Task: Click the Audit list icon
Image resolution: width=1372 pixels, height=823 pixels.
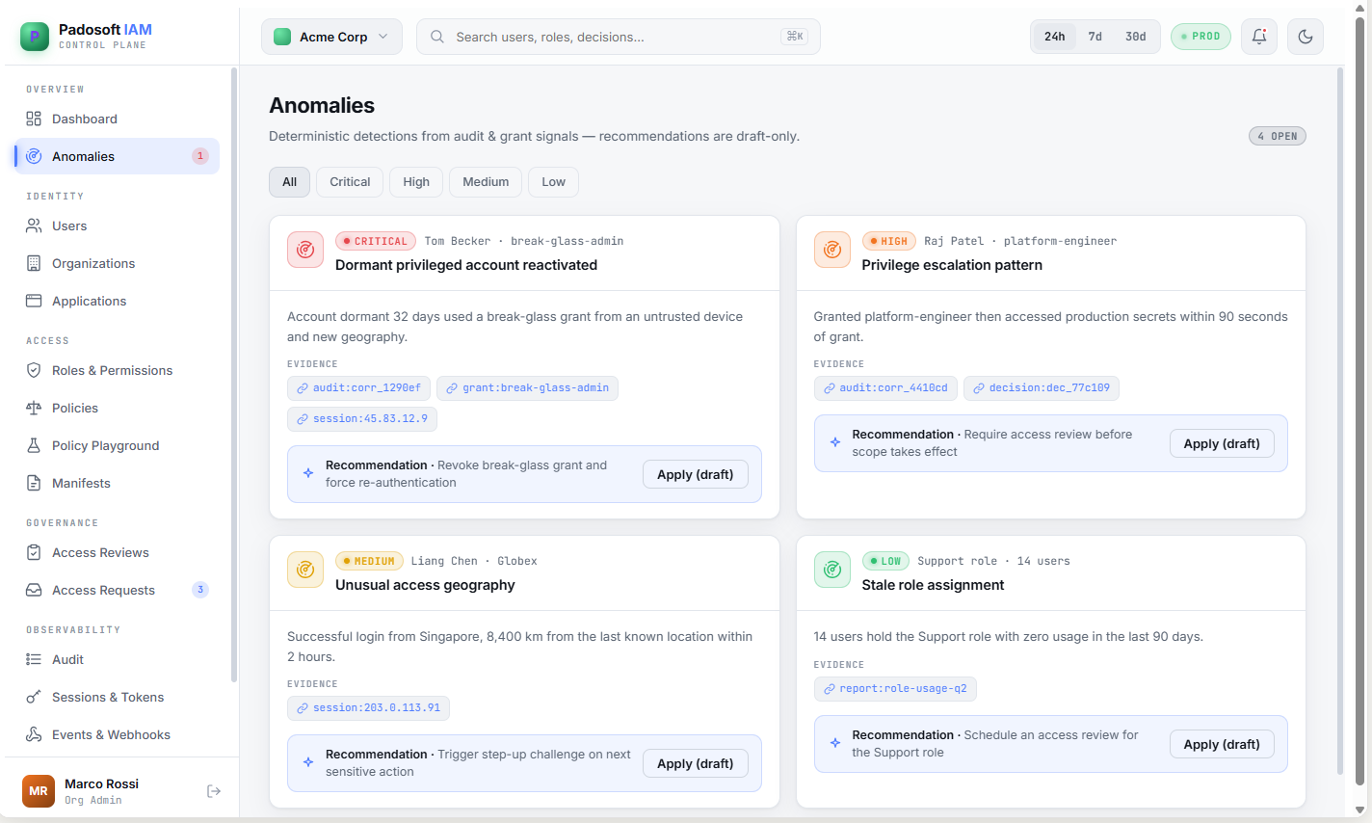Action: tap(34, 659)
